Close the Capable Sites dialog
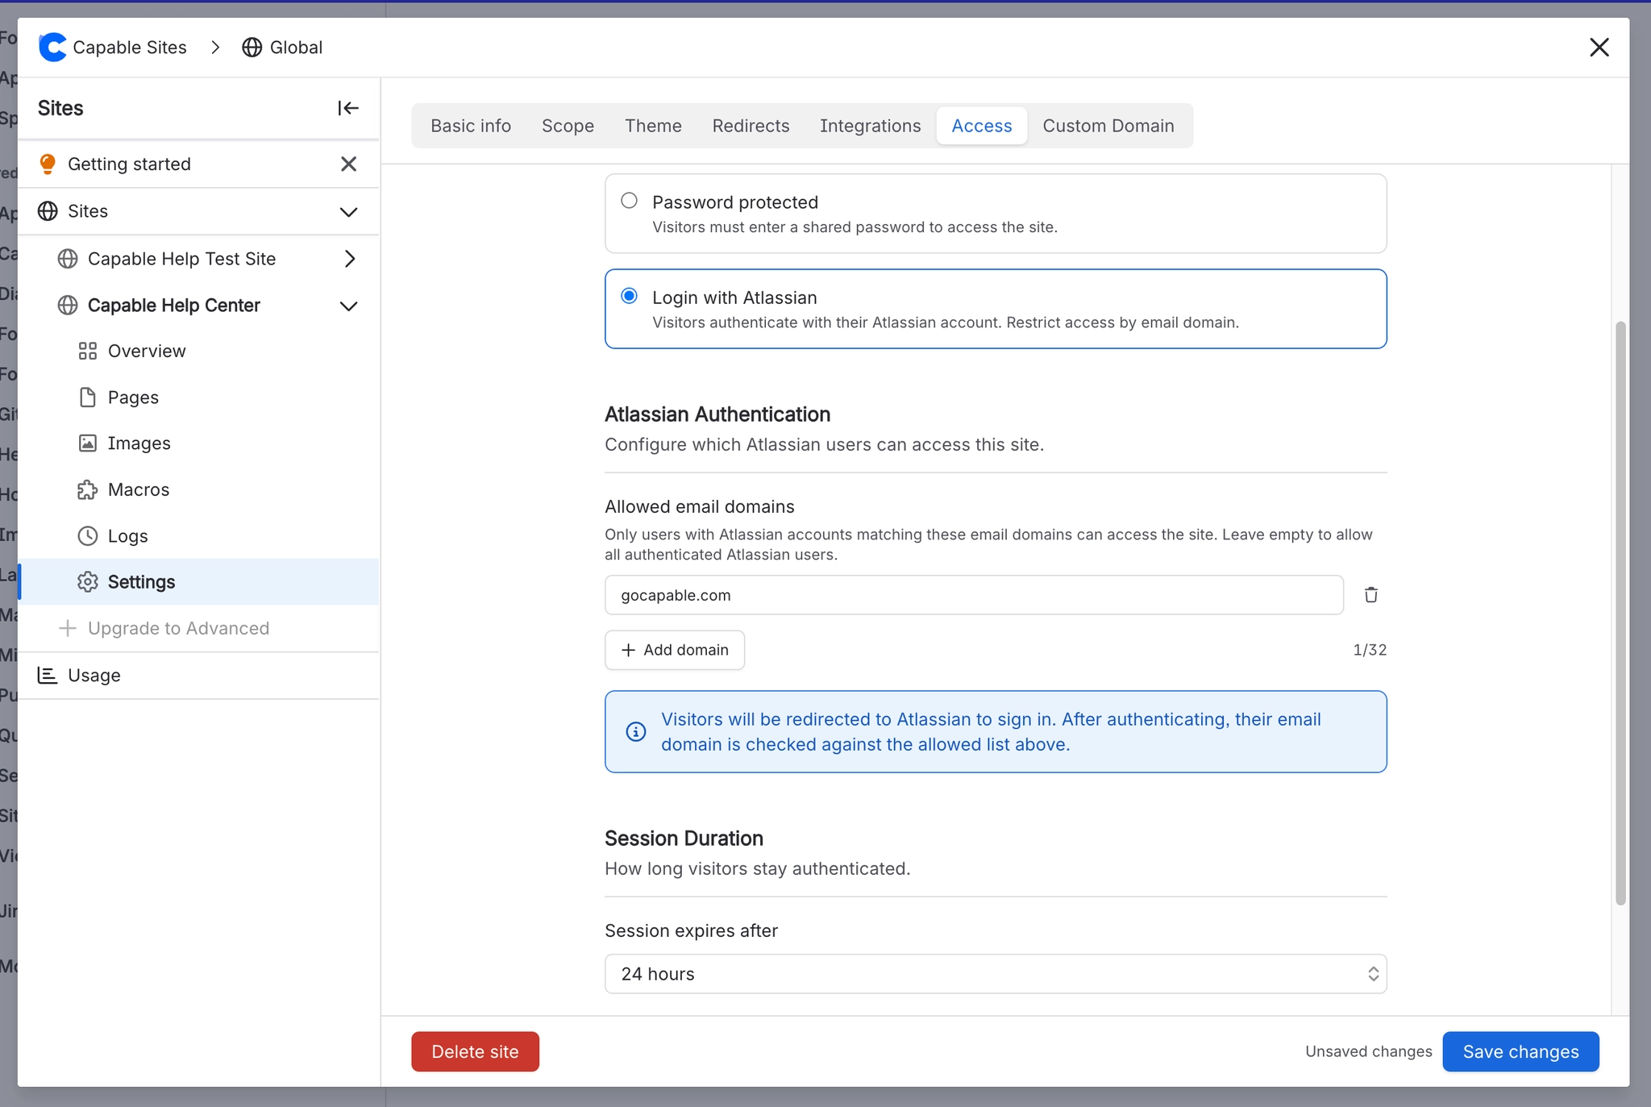The image size is (1651, 1107). pos(1599,48)
